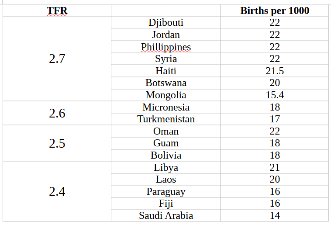Select the Oman cell
The image size is (331, 225).
coord(165,131)
